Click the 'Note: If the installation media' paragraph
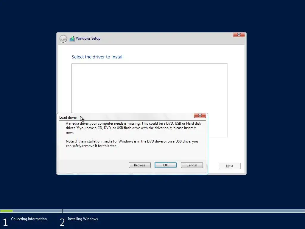The height and width of the screenshot is (229, 305). click(x=132, y=143)
